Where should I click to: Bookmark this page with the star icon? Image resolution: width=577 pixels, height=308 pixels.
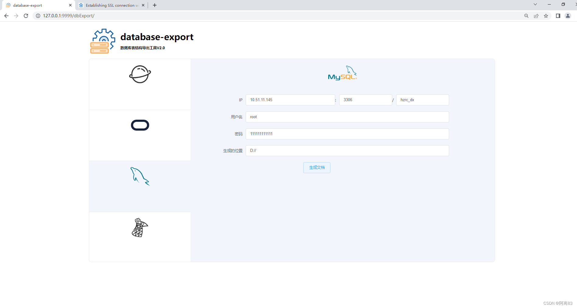[x=546, y=16]
